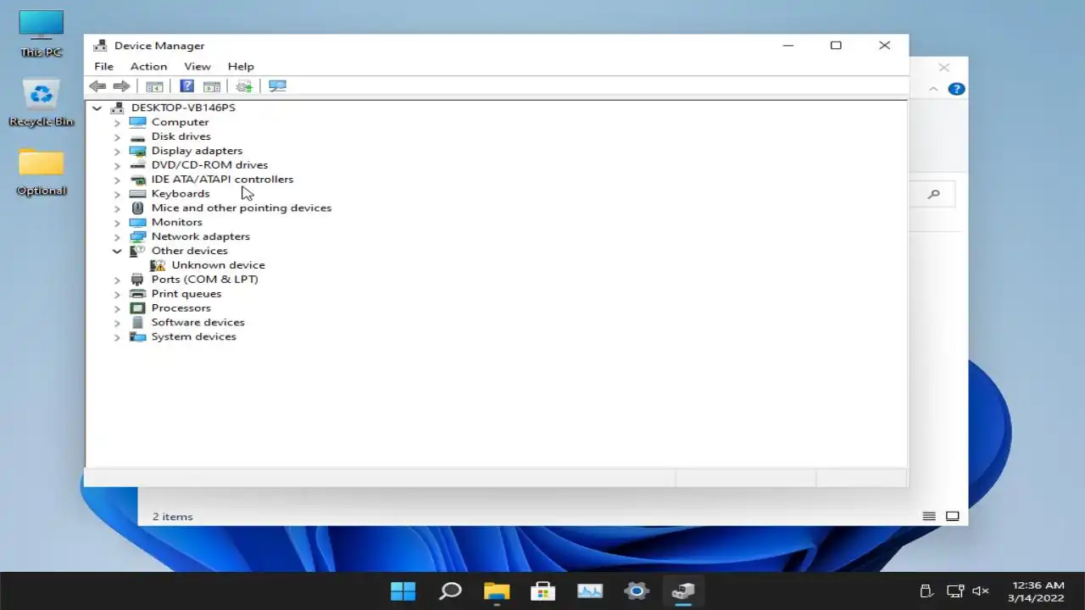Select the Keyboards category icon
This screenshot has width=1085, height=610.
(x=137, y=194)
